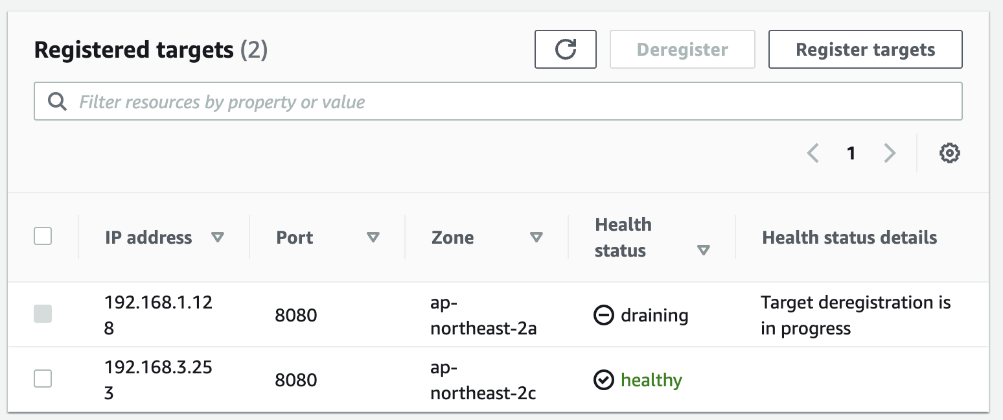The width and height of the screenshot is (1003, 420).
Task: Go to next page arrow
Action: [x=890, y=154]
